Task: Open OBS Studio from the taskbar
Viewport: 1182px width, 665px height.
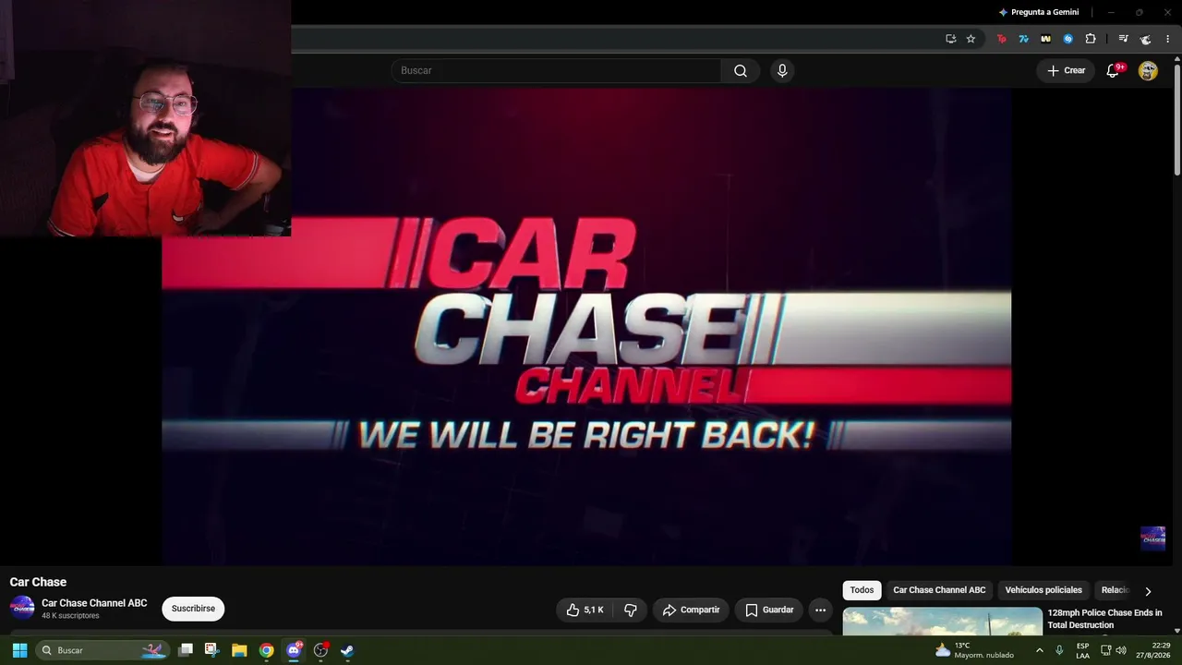Action: point(320,650)
